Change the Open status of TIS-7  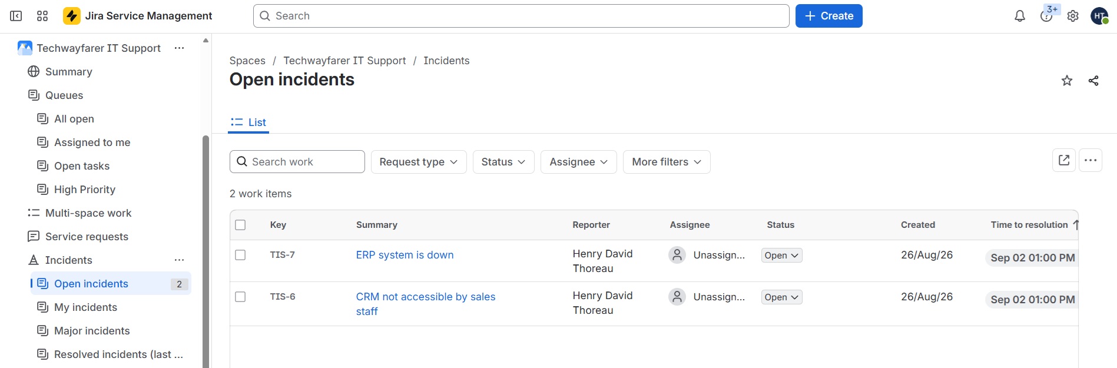(782, 256)
